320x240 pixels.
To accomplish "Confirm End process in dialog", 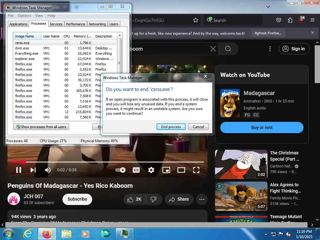I will click(x=171, y=127).
